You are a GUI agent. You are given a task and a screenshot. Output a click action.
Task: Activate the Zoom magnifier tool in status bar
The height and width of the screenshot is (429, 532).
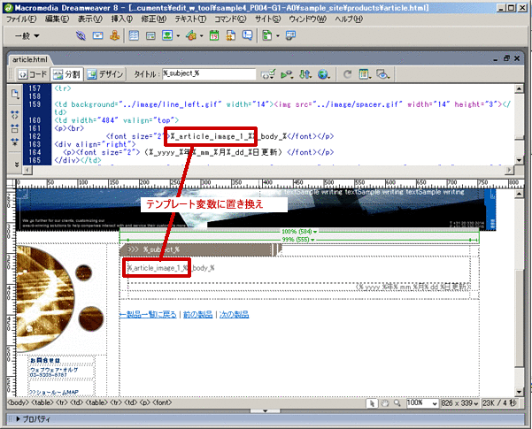(397, 403)
